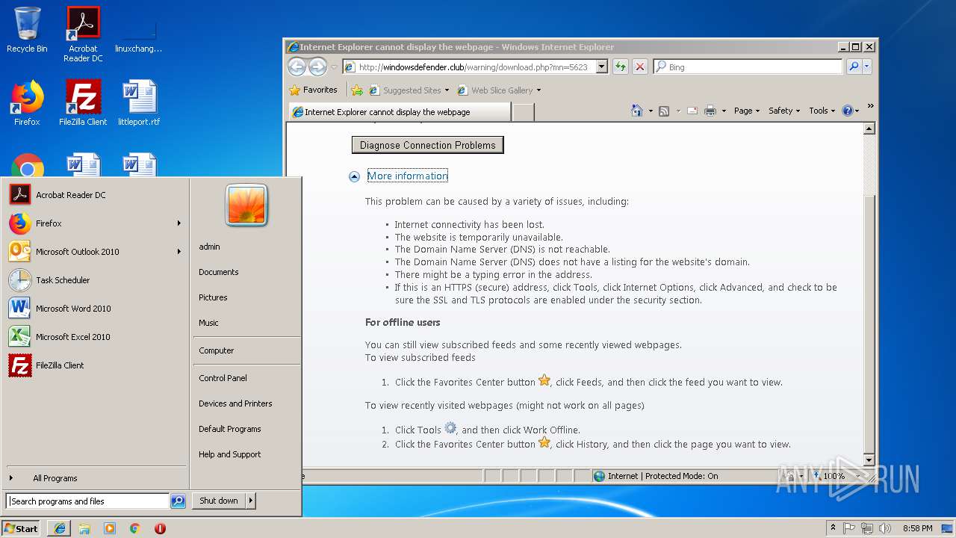The image size is (956, 538).
Task: Open Documents in Start menu
Action: coord(218,272)
